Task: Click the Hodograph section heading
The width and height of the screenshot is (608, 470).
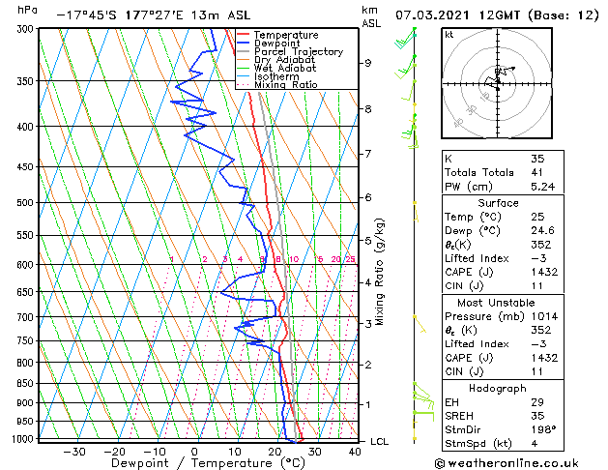Action: click(498, 389)
